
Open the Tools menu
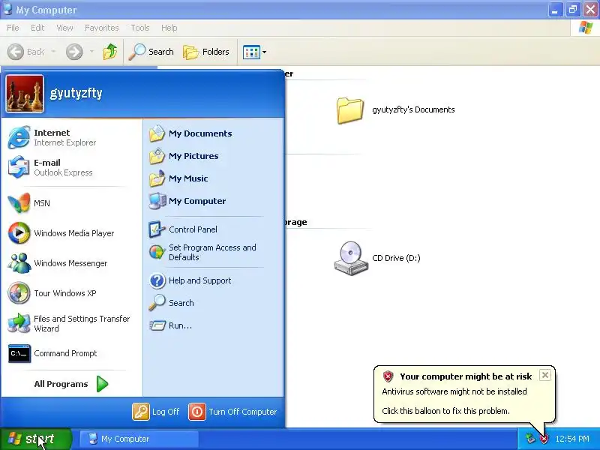tap(140, 28)
